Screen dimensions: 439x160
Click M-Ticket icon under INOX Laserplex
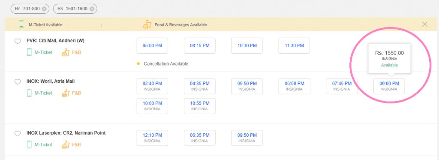click(x=29, y=145)
